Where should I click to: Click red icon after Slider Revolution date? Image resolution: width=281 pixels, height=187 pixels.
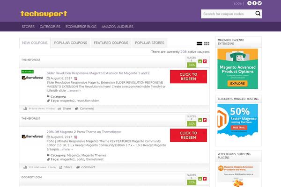pos(75,79)
